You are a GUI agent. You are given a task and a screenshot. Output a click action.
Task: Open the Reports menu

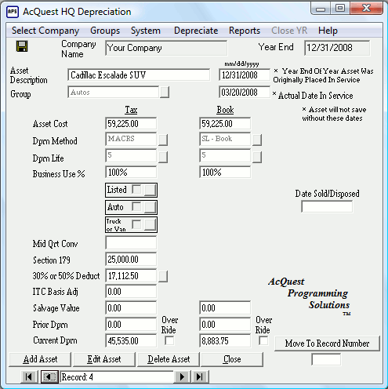pos(245,31)
